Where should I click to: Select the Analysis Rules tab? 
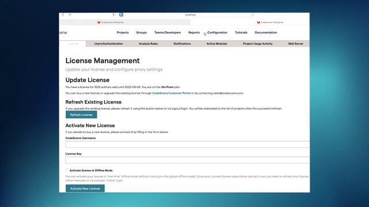[148, 44]
